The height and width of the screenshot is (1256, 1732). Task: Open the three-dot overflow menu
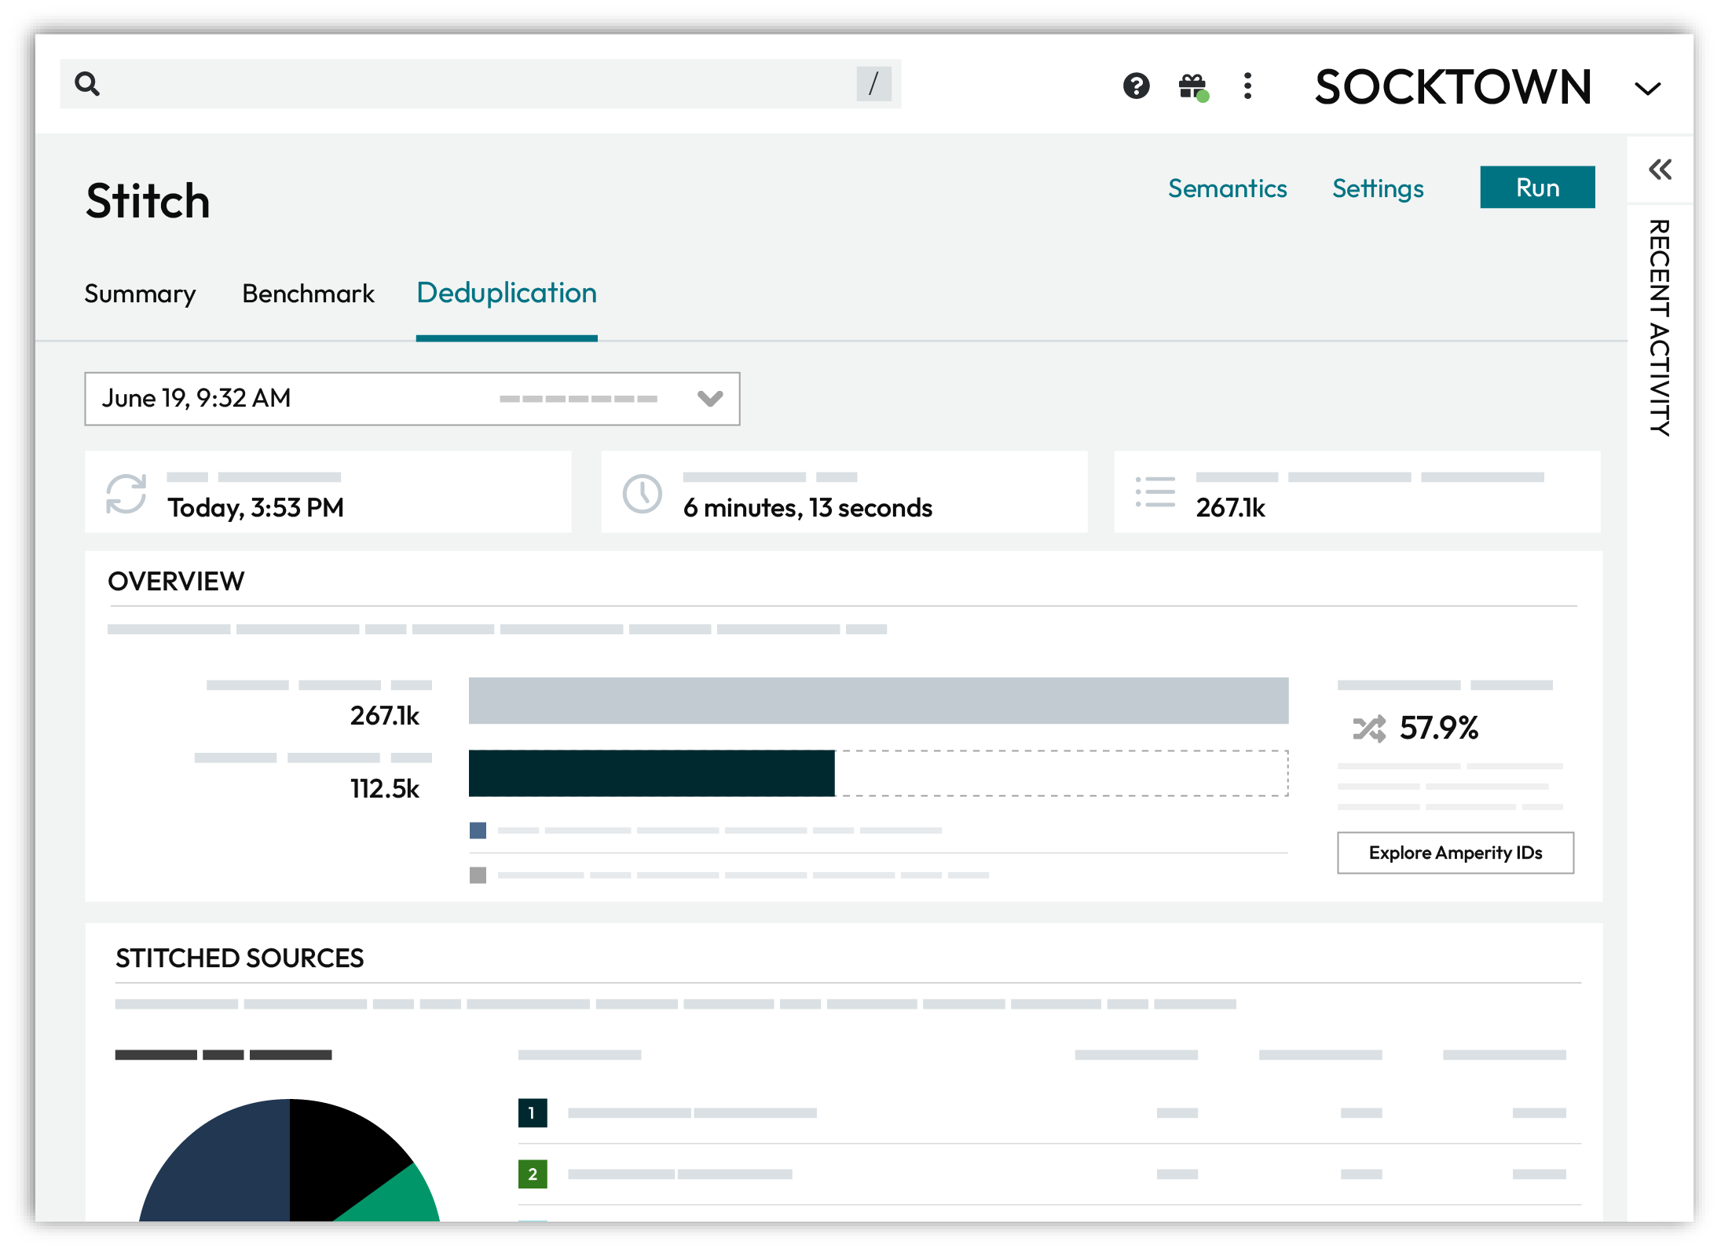tap(1248, 87)
